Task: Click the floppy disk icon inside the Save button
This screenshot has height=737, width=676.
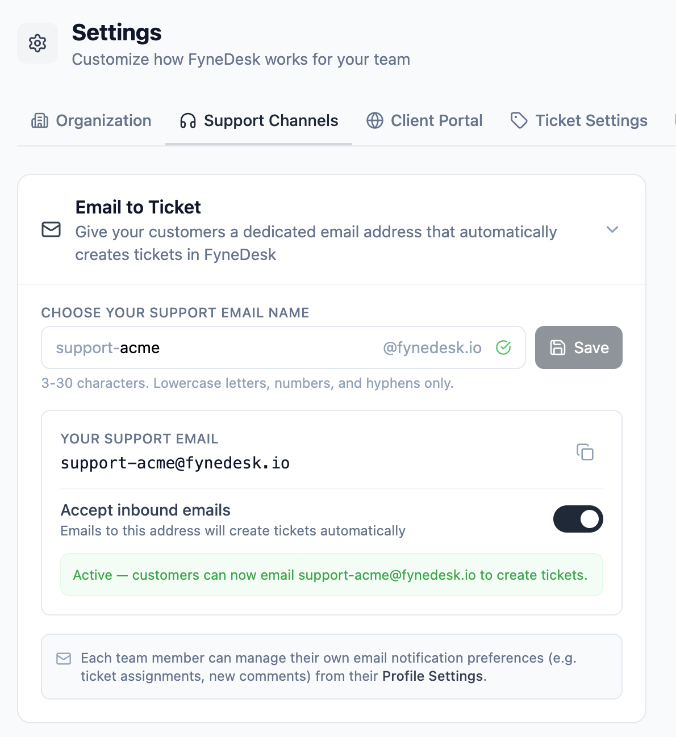Action: (x=558, y=347)
